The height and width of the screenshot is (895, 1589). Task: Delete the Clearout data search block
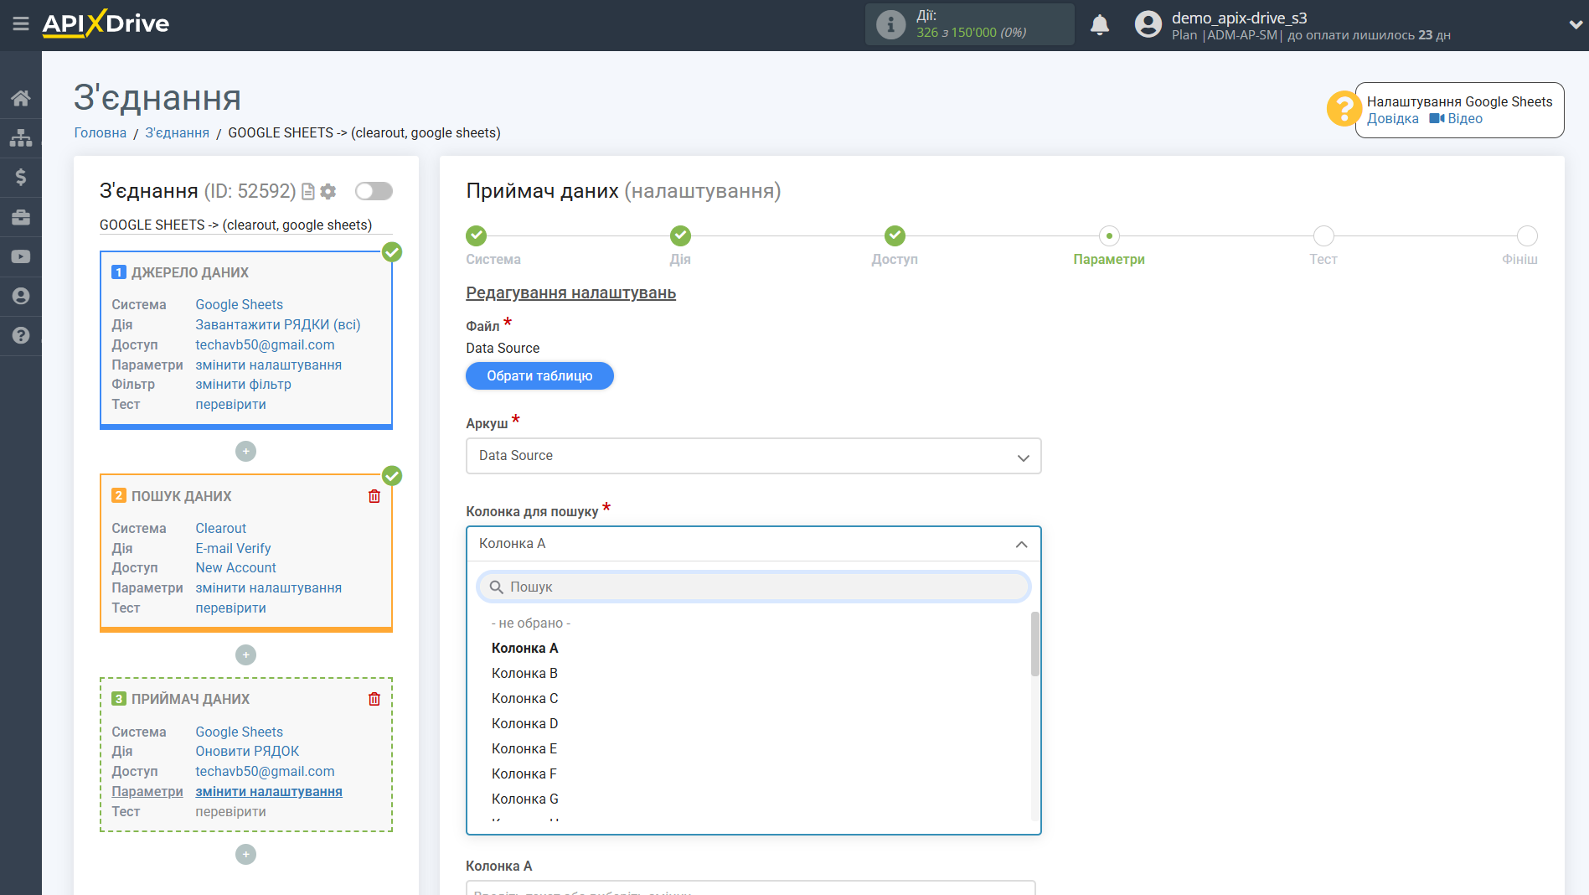(374, 496)
